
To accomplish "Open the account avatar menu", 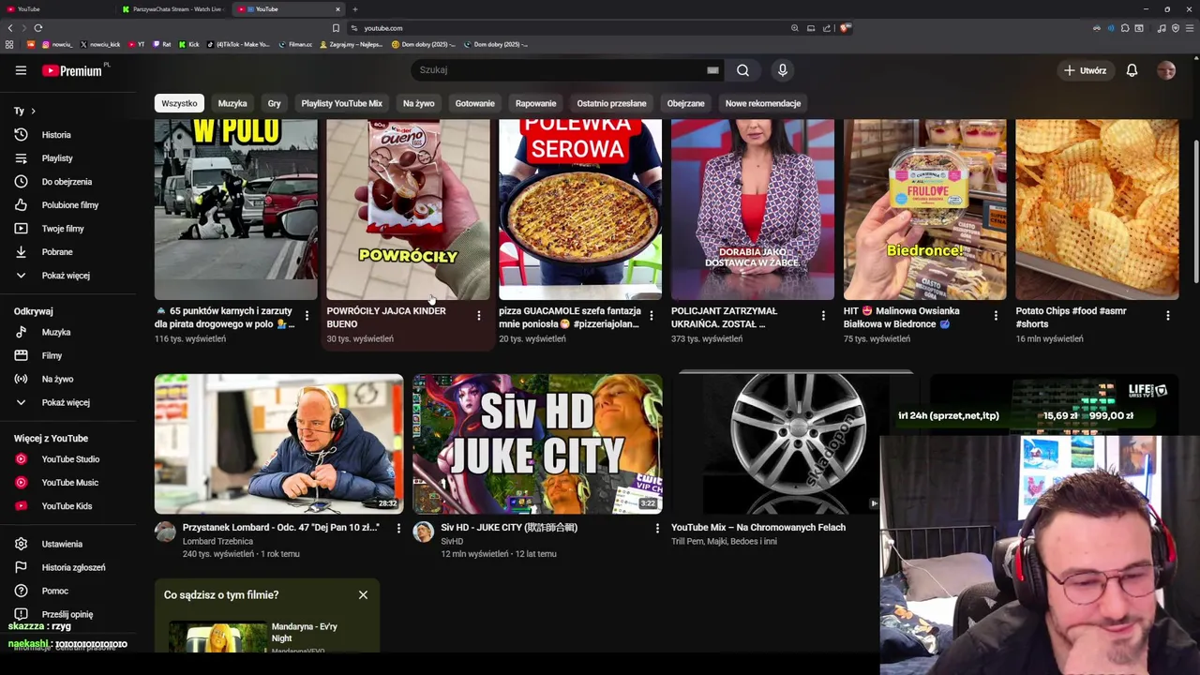I will (1166, 70).
